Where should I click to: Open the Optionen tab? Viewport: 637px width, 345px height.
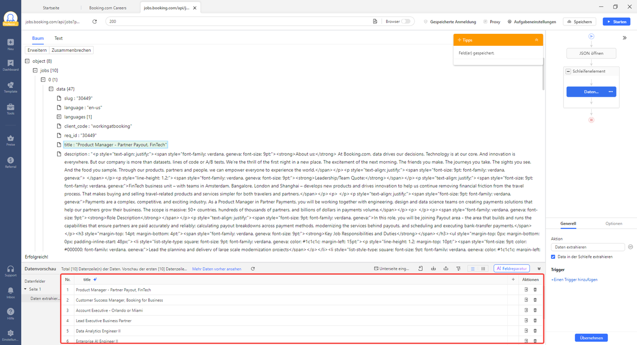tap(614, 224)
